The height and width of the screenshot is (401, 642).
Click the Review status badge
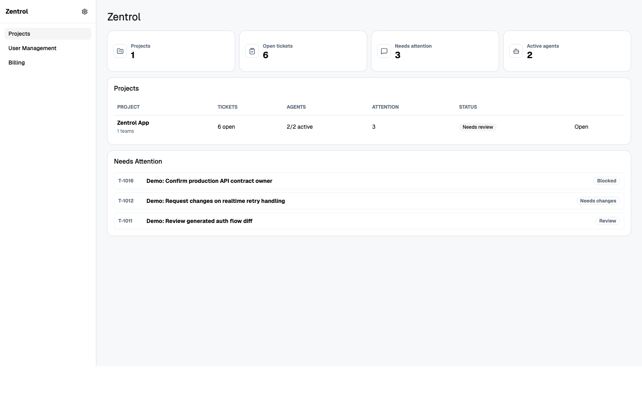coord(607,221)
